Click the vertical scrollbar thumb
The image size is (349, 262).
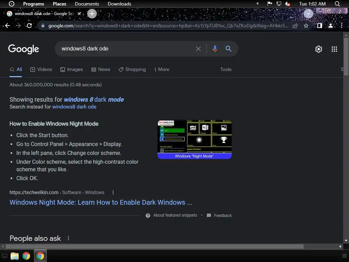346,57
